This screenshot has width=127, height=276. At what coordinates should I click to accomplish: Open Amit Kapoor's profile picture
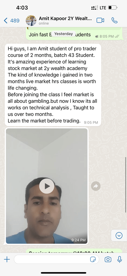pyautogui.click(x=31, y=21)
